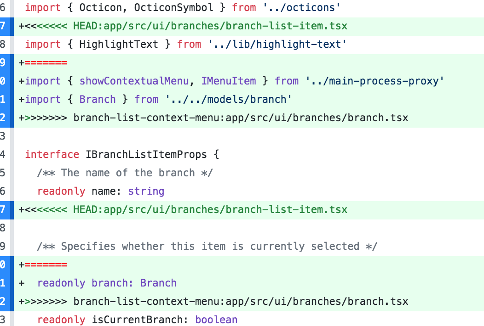
Task: Click the interface IBranchListItemProps declaration
Action: click(122, 154)
